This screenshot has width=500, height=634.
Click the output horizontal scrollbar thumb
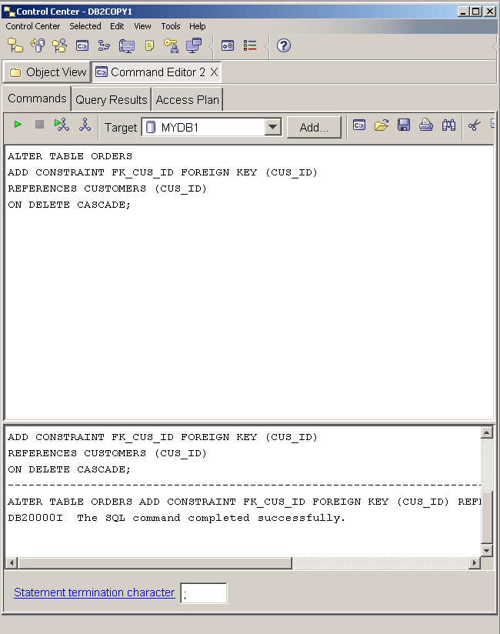pyautogui.click(x=155, y=562)
